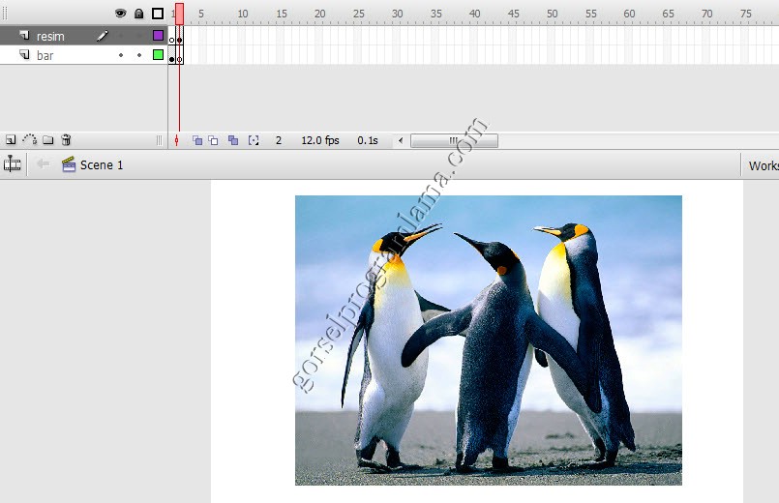Lock all layers using the padlock header
The height and width of the screenshot is (503, 779).
[139, 14]
